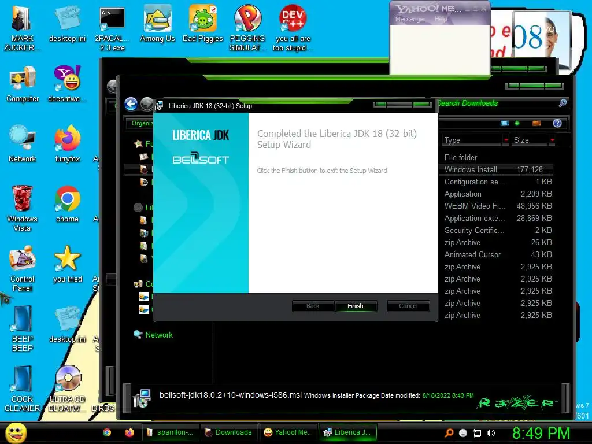
Task: Open the 'you tried' star icon
Action: 67,264
